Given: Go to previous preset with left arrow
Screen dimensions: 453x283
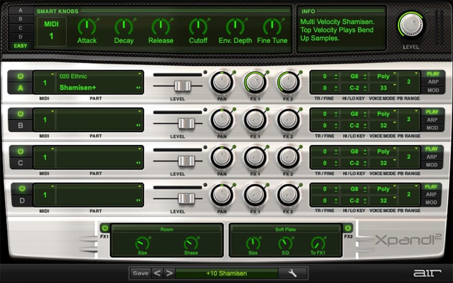Looking at the screenshot, I should [157, 273].
